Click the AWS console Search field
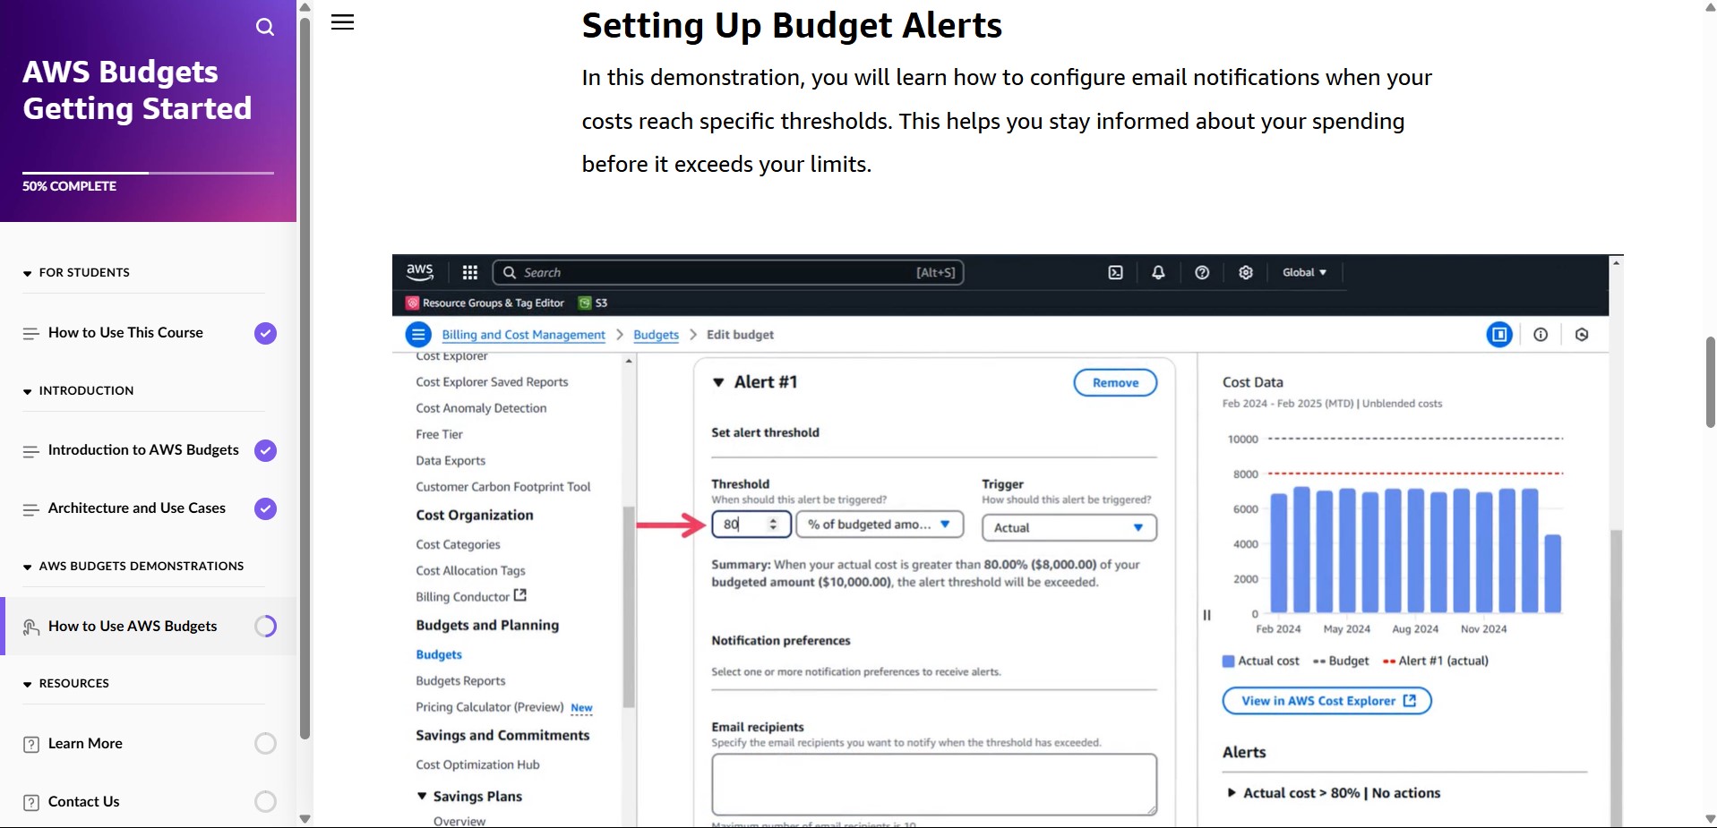Screen dimensions: 1717x828 (x=727, y=272)
